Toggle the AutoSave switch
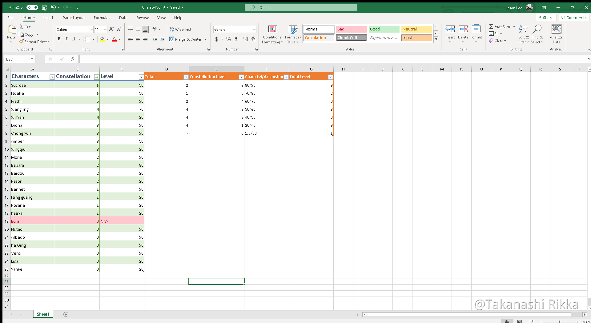Screen dimensions: 591x323 point(32,7)
